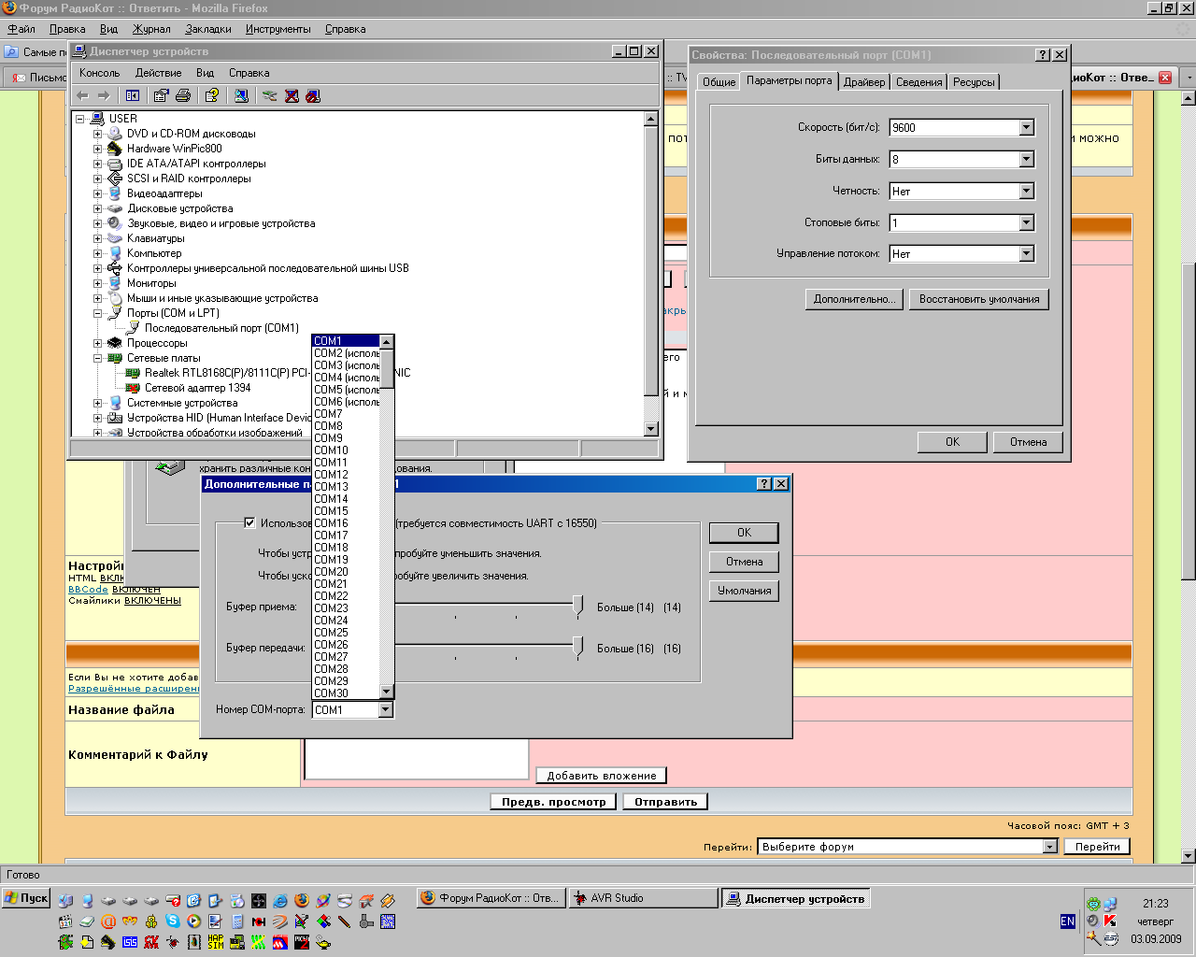
Task: Click the Восстановить умолчания button
Action: point(978,299)
